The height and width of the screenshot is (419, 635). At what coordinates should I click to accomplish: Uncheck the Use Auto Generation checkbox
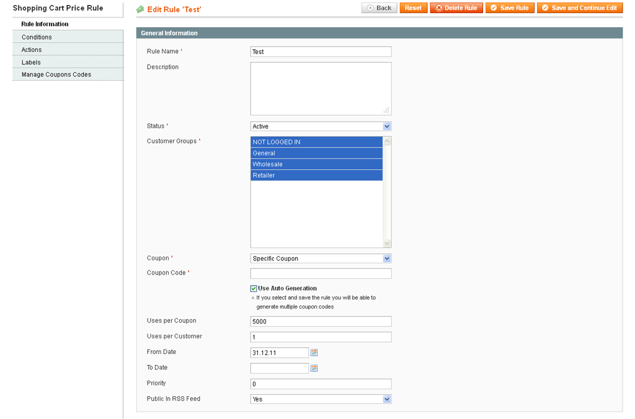(x=254, y=289)
